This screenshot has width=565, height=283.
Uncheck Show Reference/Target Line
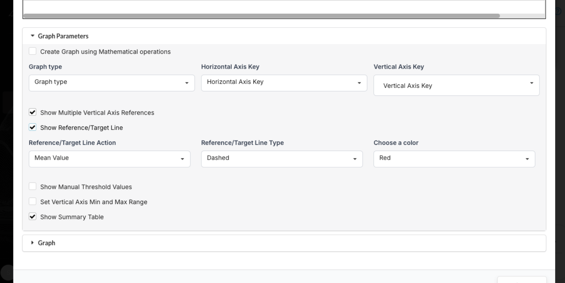pyautogui.click(x=33, y=127)
